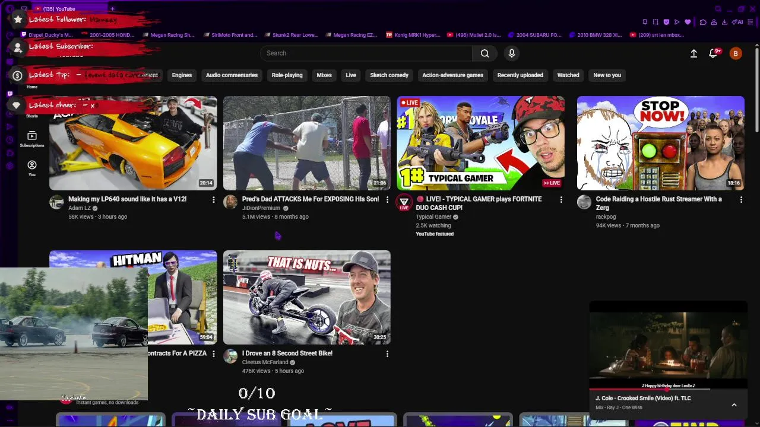Open more options for Typical Gamer stream
This screenshot has height=427, width=760.
[x=561, y=200]
